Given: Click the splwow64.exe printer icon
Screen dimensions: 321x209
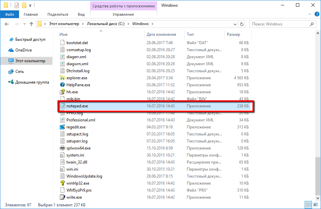Looking at the screenshot, I should click(x=62, y=148).
